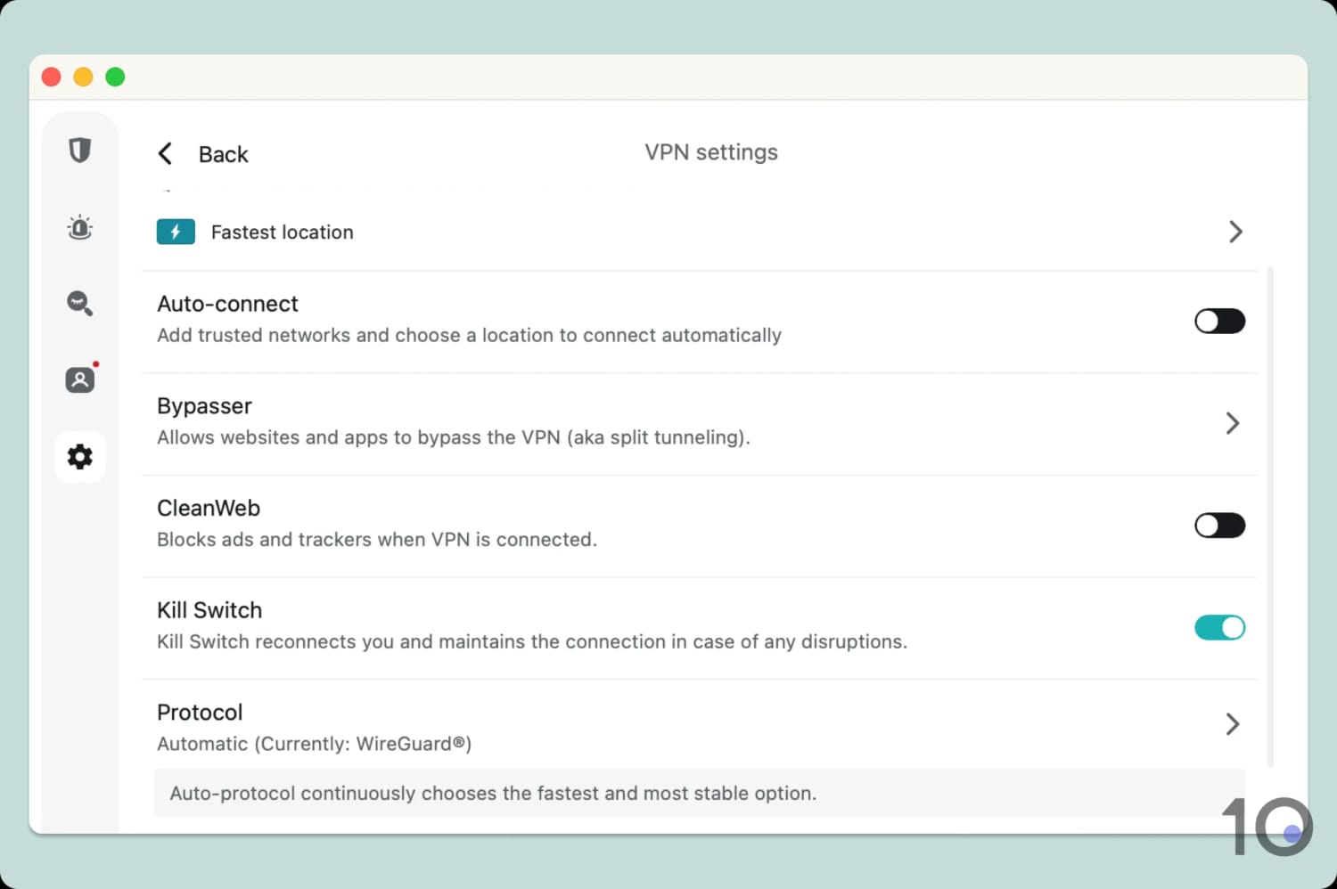Click the Kill Switch heading
This screenshot has width=1337, height=889.
coord(209,610)
